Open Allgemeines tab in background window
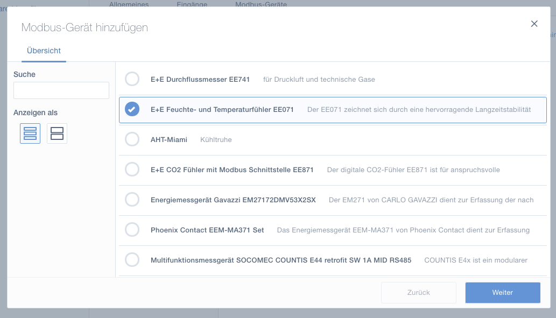This screenshot has height=318, width=556. coord(129,4)
